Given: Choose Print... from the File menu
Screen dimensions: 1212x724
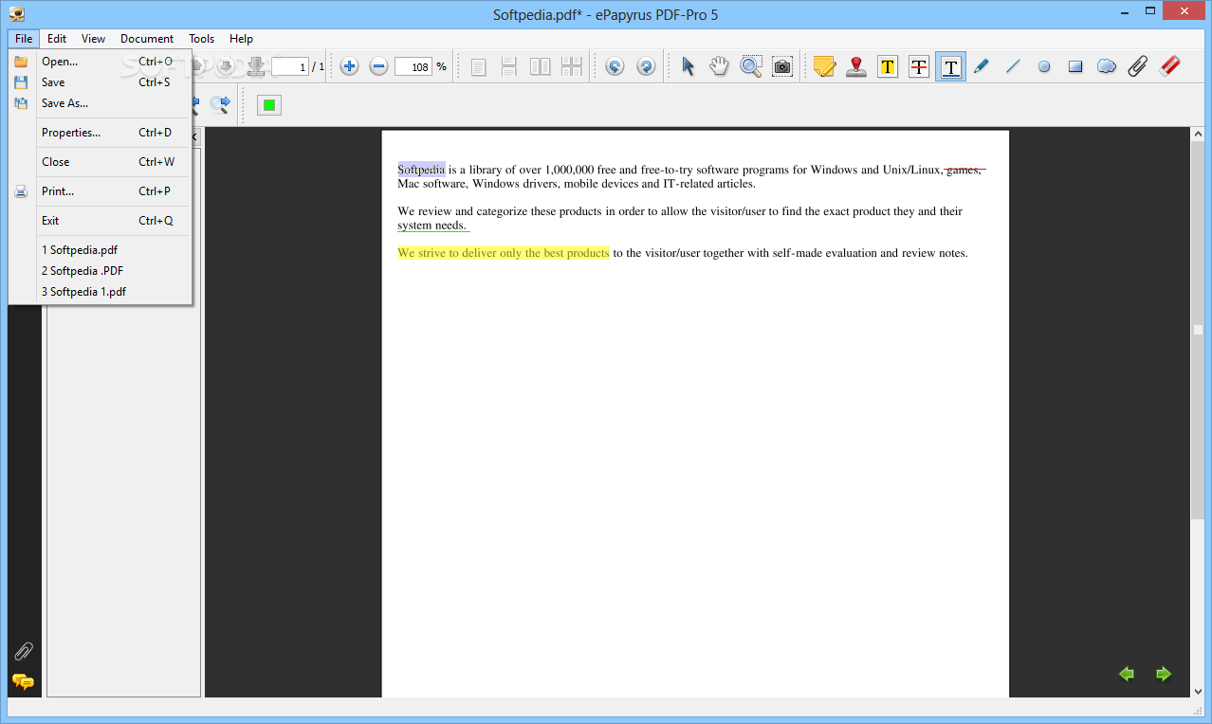Looking at the screenshot, I should [101, 191].
